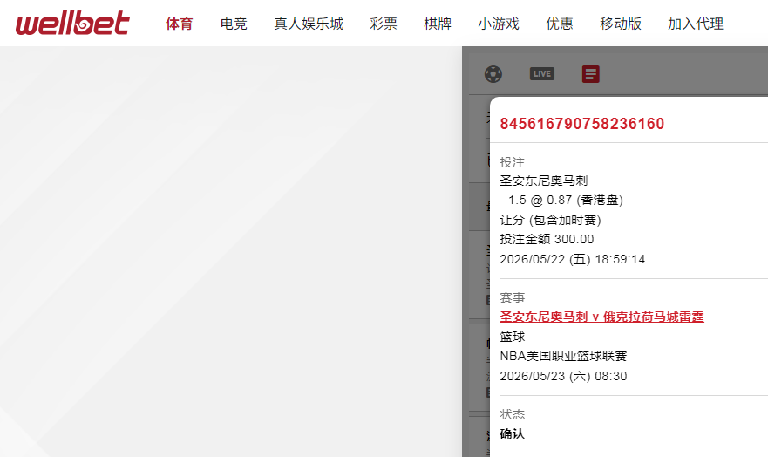
Task: Open the 电竞 menu
Action: [234, 24]
